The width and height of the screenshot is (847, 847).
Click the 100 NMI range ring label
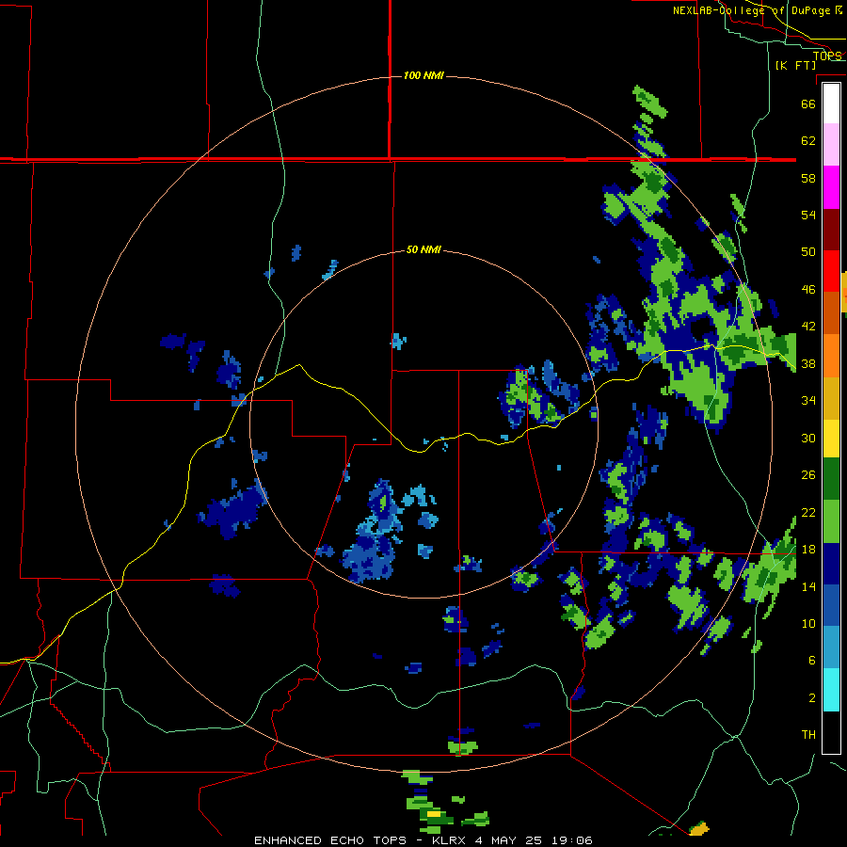423,75
